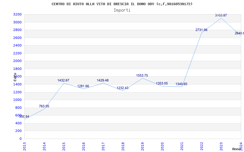
Task: Click the 800 y-axis tick label
Action: click(x=18, y=108)
